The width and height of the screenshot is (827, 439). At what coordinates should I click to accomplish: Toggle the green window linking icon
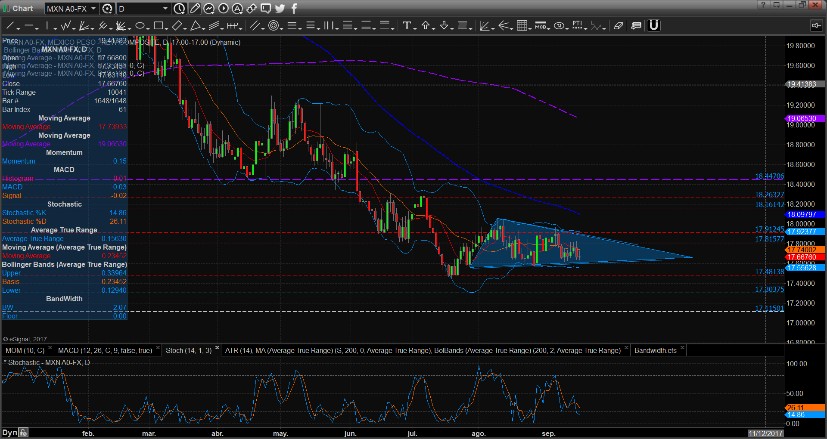tap(6, 8)
